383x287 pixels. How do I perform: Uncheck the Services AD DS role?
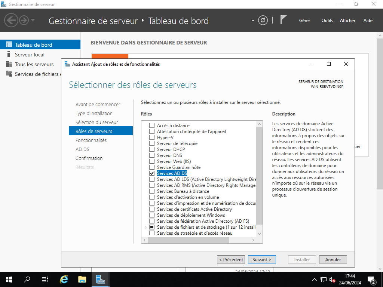pos(152,173)
